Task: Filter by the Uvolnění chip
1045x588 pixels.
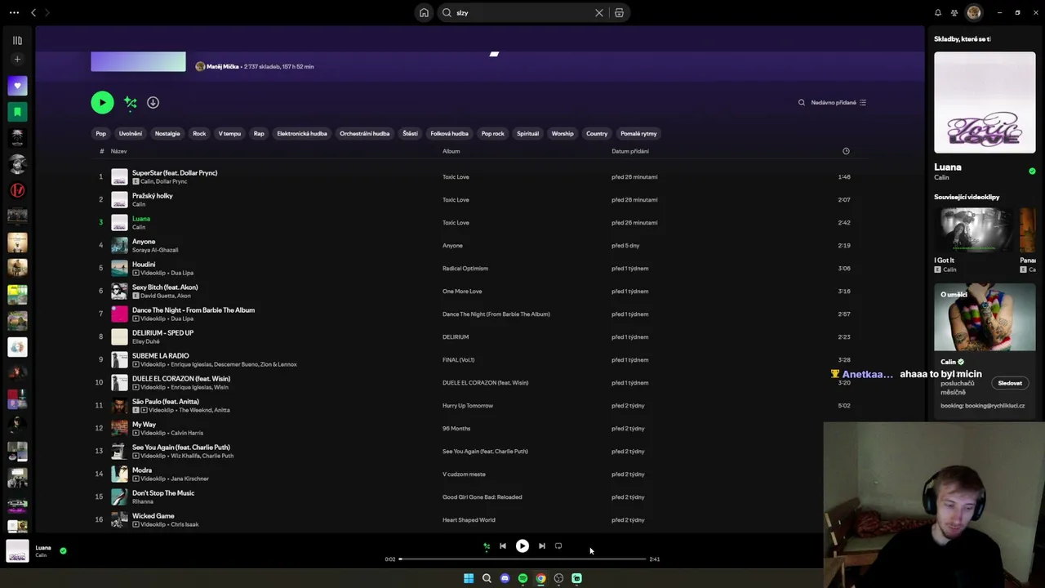Action: click(x=131, y=134)
